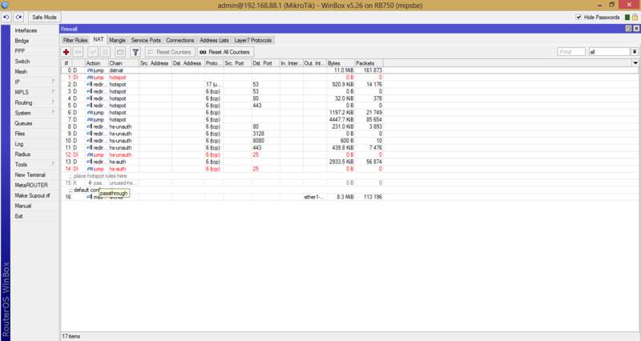
Task: Add a new NAT rule with plus icon
Action: click(67, 52)
